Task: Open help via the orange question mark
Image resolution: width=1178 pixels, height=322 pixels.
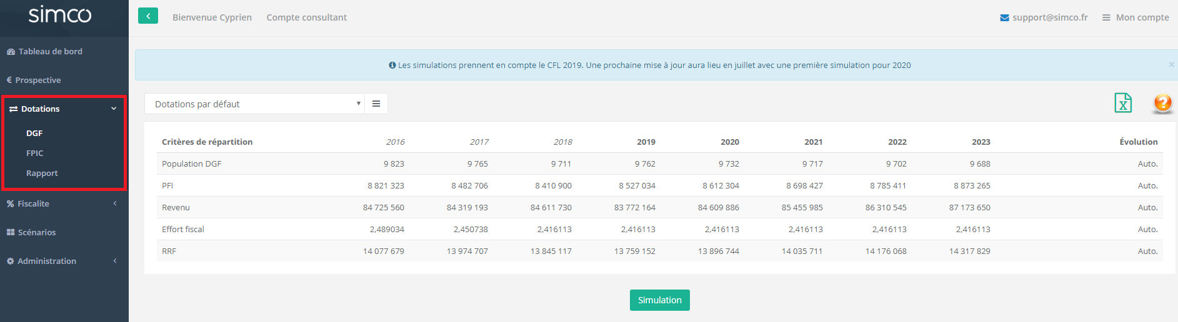Action: point(1162,103)
